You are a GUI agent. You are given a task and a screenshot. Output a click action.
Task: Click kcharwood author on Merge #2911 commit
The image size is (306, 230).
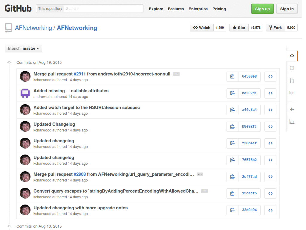coord(42,80)
